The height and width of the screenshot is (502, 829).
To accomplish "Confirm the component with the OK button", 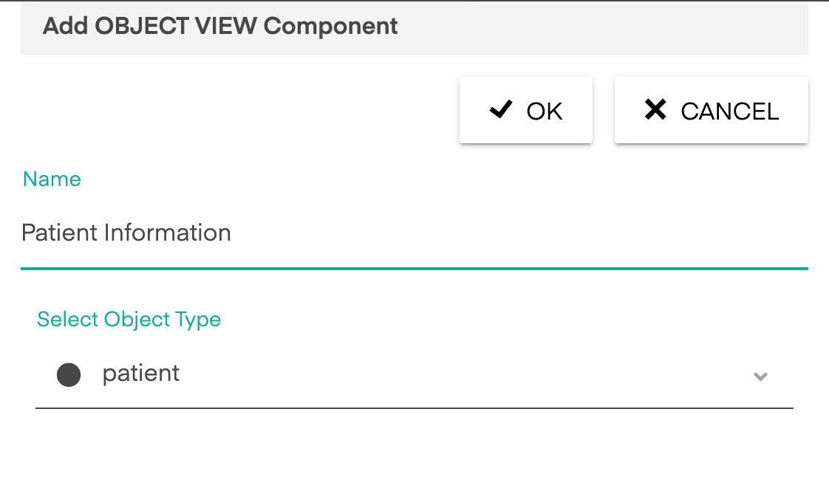I will tap(526, 110).
